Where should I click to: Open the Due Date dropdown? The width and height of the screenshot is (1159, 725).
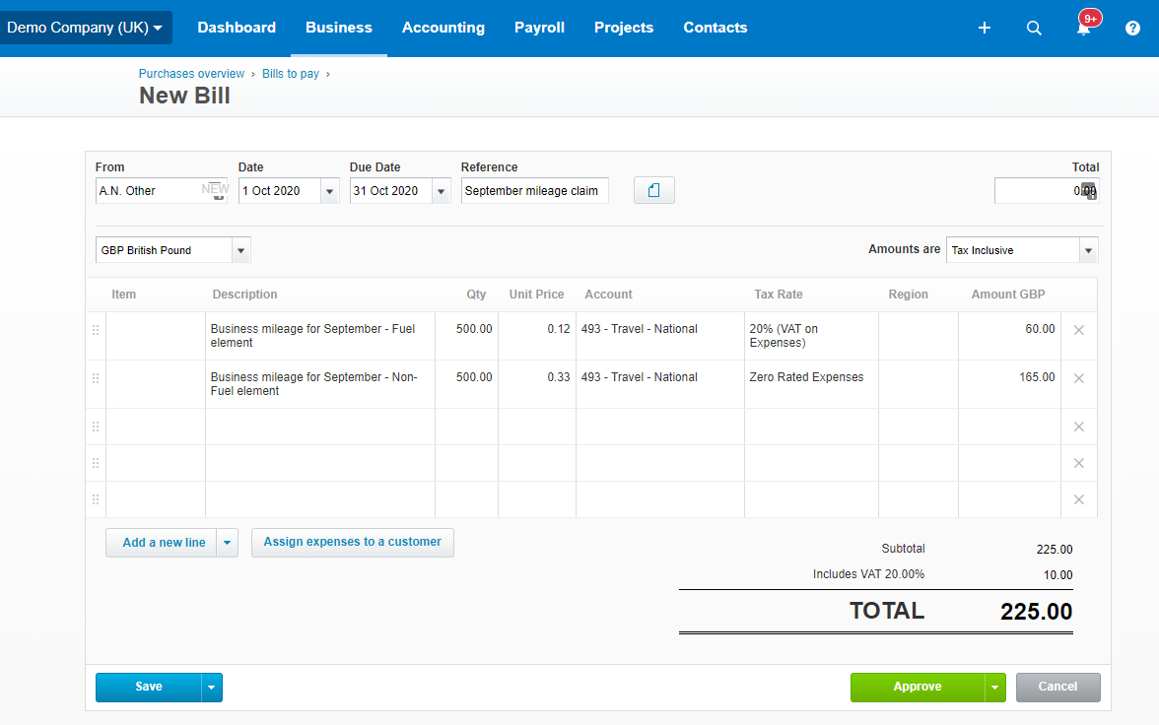pyautogui.click(x=441, y=190)
